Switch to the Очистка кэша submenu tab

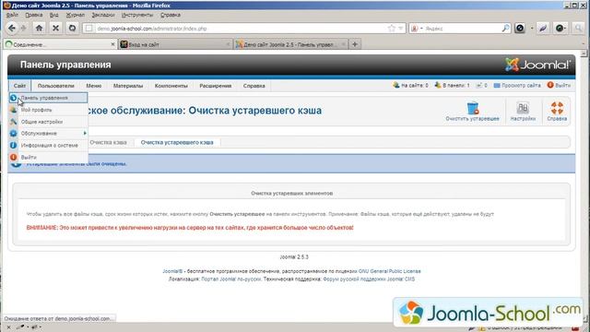tap(108, 142)
